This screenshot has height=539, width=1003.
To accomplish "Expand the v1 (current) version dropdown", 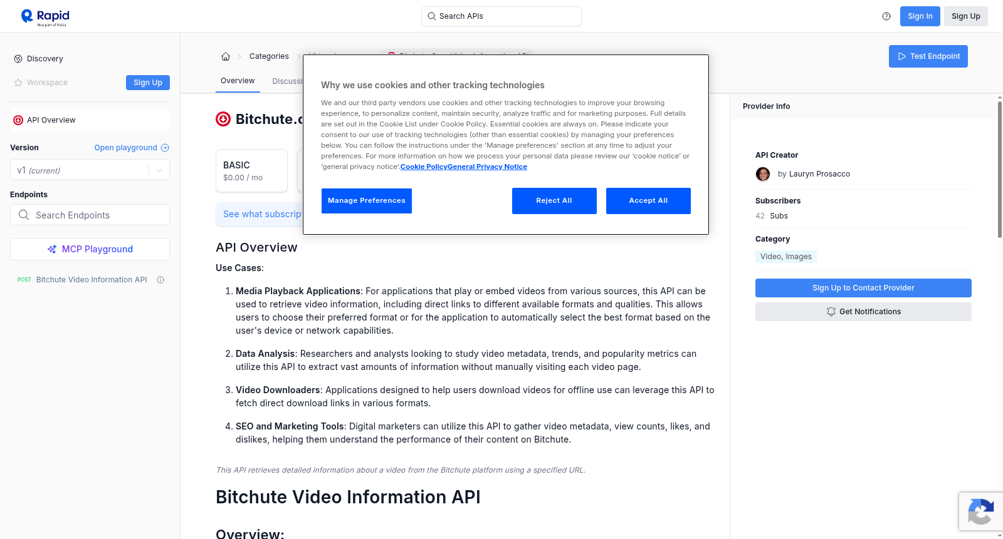I will coord(90,170).
